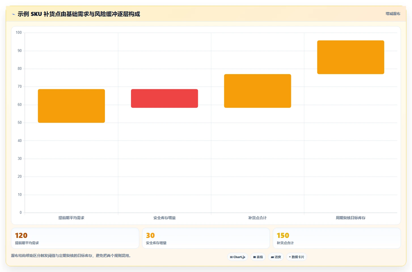Click the x-axis label 安全库存增量
This screenshot has width=412, height=272.
[x=164, y=218]
